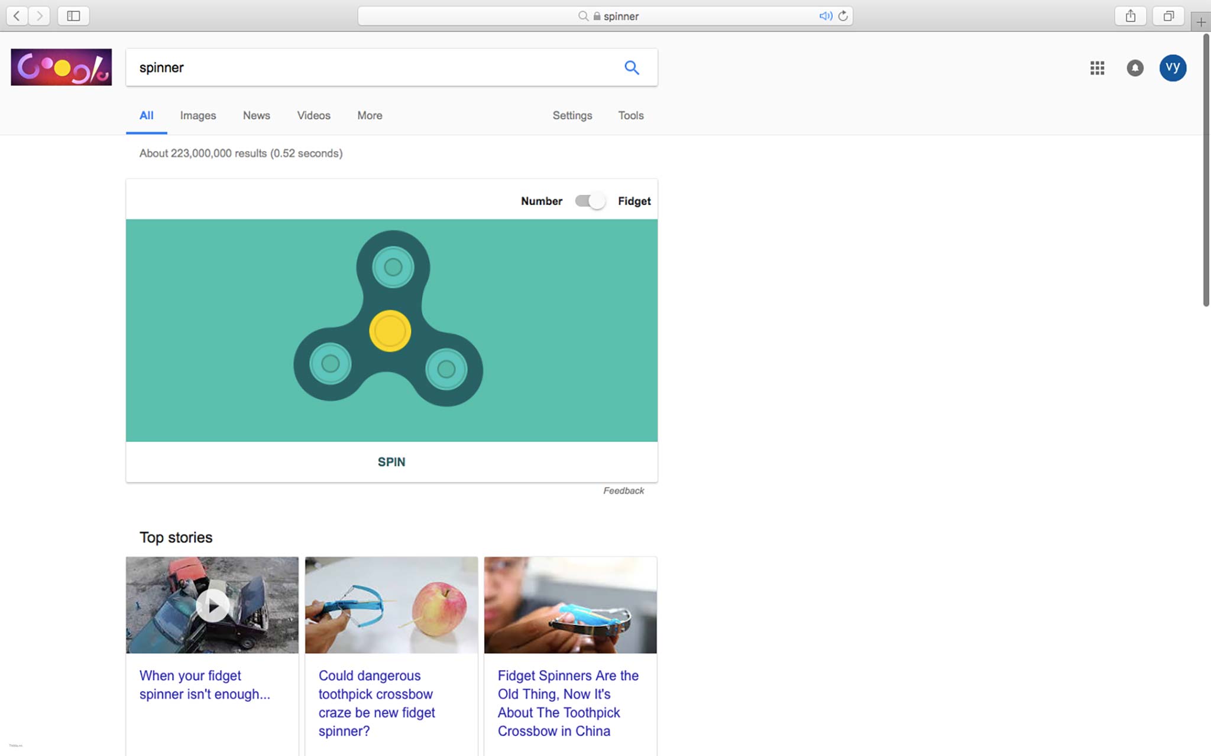Switch to the News tab
The width and height of the screenshot is (1211, 756).
point(256,116)
